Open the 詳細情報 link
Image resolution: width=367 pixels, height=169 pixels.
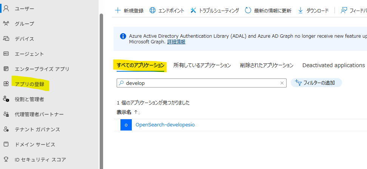point(176,42)
